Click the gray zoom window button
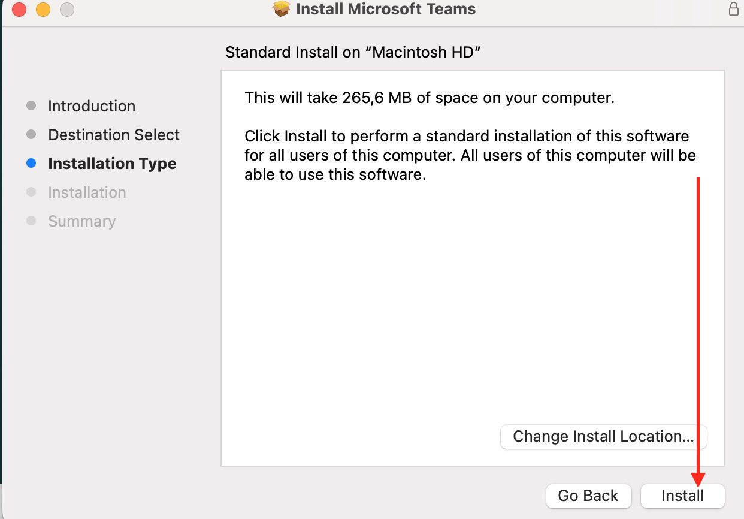 (67, 10)
